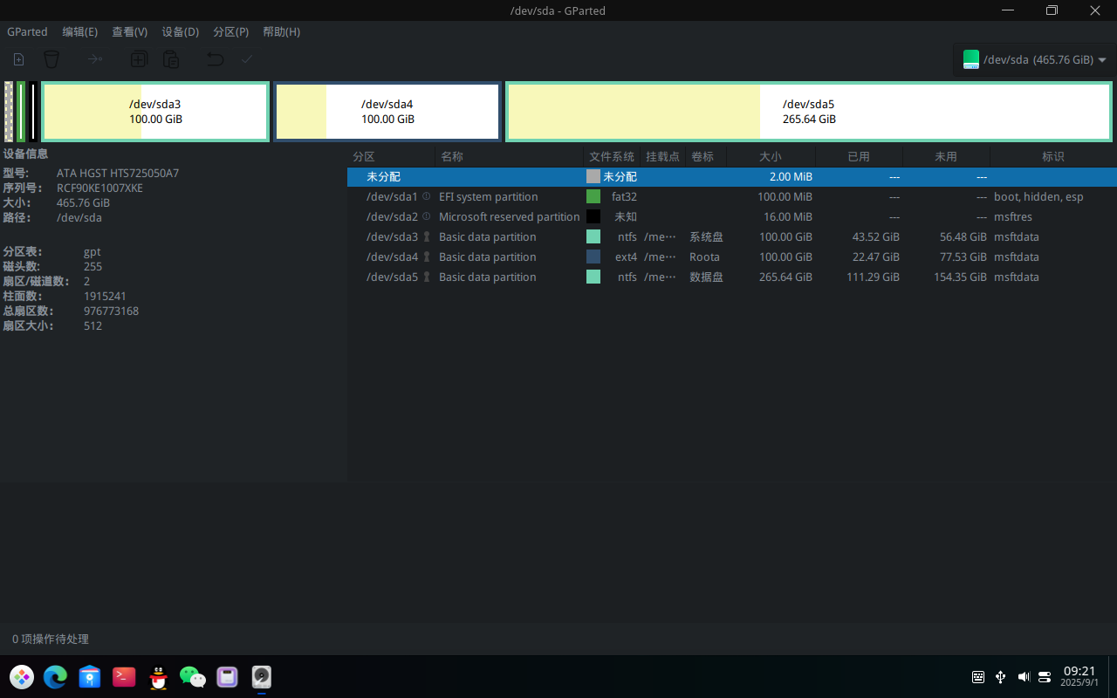
Task: Click the /dev/sda5 block in disk map
Action: pos(809,111)
